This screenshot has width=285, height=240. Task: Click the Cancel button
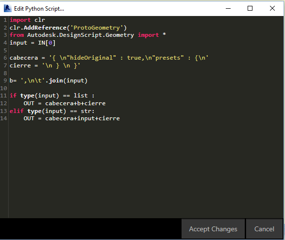[264, 229]
